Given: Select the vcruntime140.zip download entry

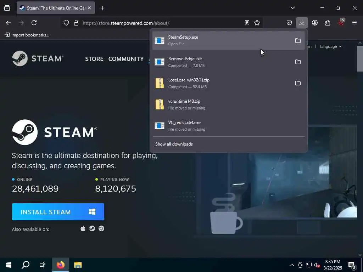Looking at the screenshot, I should (229, 104).
